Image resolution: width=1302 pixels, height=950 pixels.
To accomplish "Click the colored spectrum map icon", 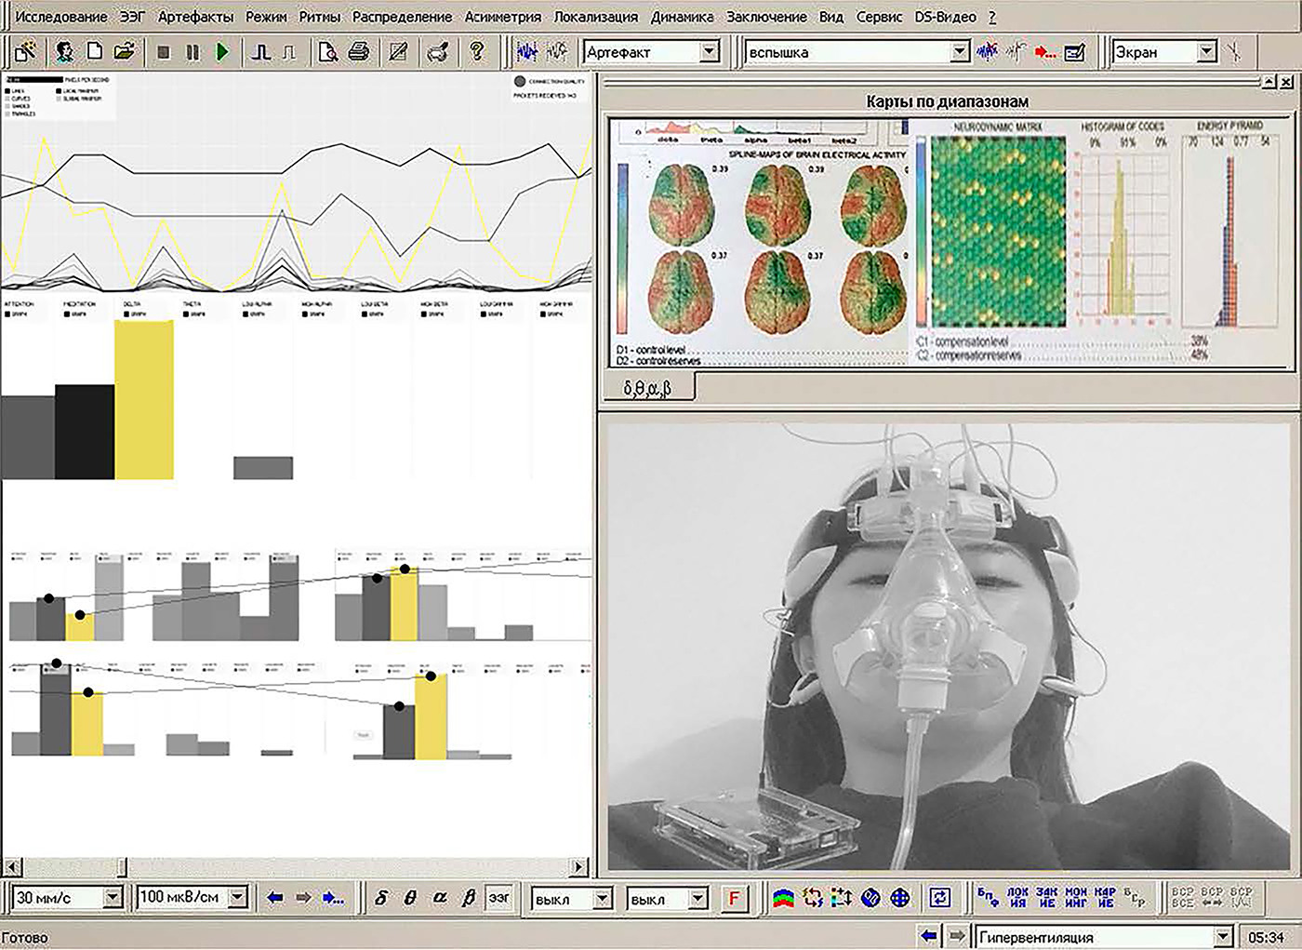I will coord(784,898).
